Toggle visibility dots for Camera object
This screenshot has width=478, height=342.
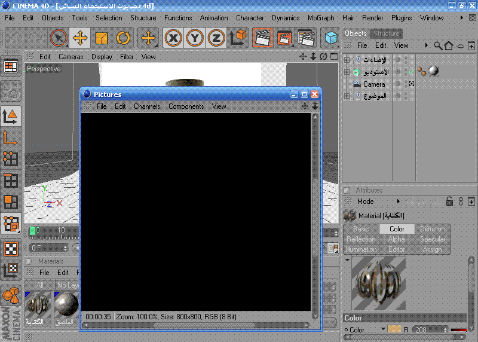[406, 84]
